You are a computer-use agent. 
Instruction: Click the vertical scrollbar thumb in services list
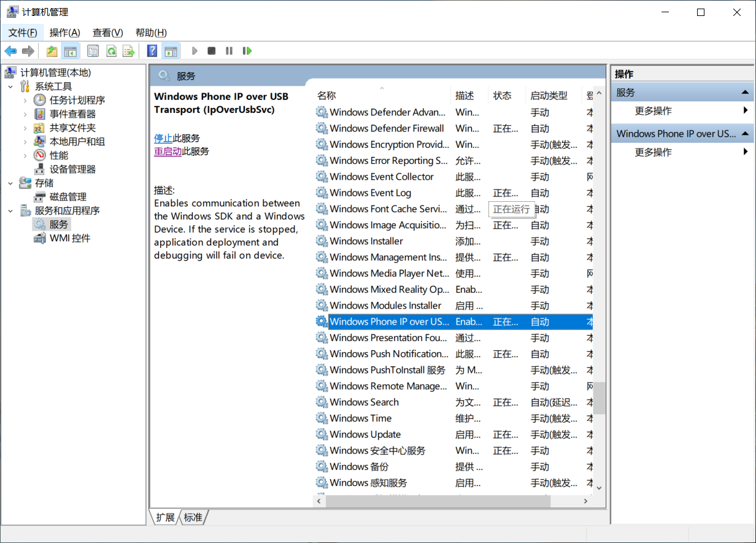(599, 398)
